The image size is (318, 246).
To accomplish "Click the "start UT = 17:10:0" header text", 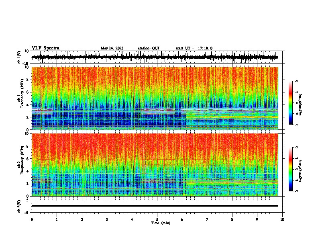I will (x=194, y=48).
